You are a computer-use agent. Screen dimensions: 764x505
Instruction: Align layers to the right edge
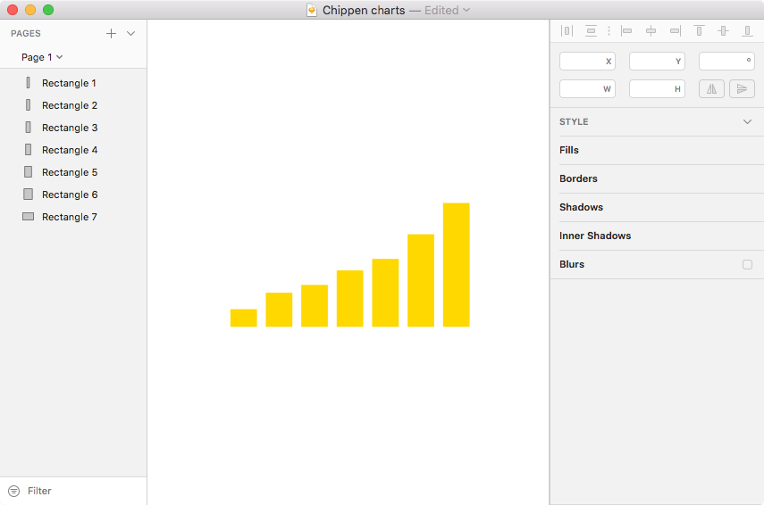click(x=675, y=31)
